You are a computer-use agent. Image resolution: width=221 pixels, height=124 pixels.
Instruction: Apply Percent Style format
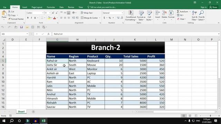tap(110, 18)
